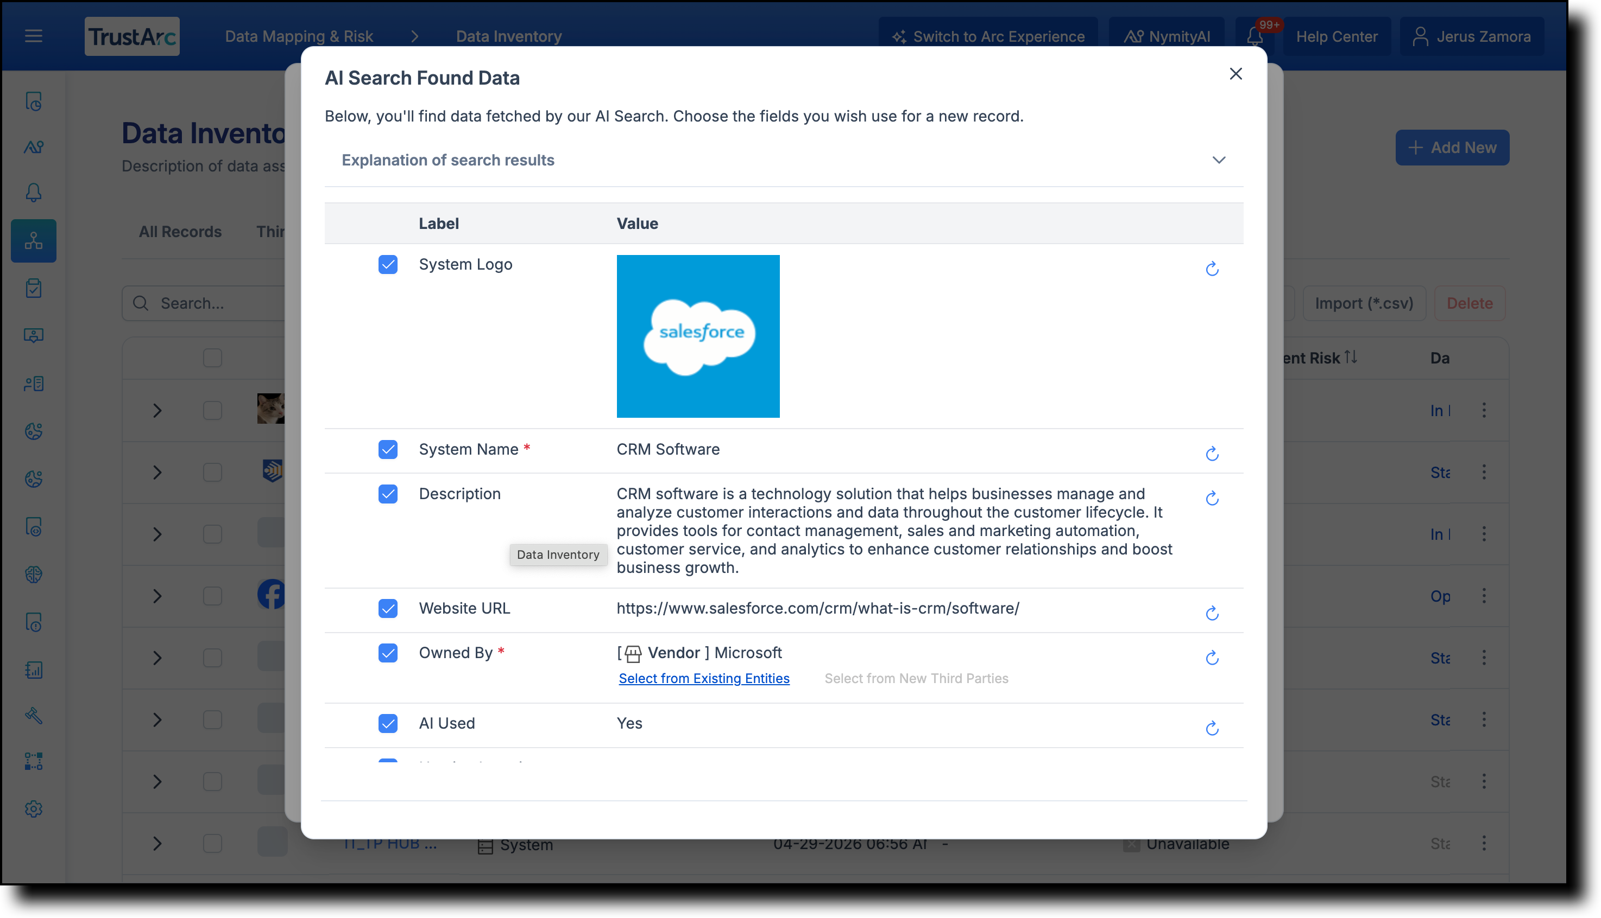Open the sidebar data flow nodes icon
The height and width of the screenshot is (918, 1601).
tap(34, 762)
